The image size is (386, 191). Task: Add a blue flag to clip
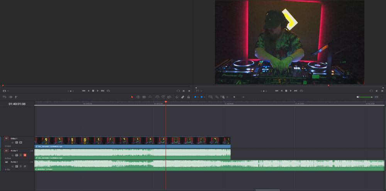[x=195, y=97]
